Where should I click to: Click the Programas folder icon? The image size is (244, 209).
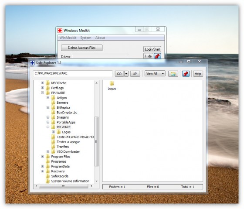click(x=48, y=161)
